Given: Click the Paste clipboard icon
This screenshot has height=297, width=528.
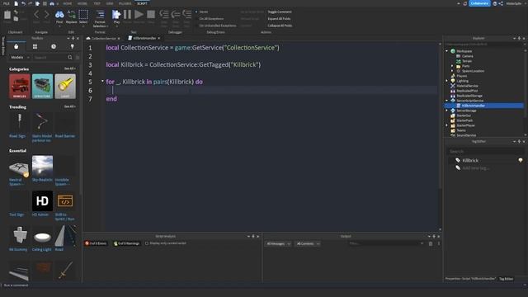Looking at the screenshot, I should 7,16.
